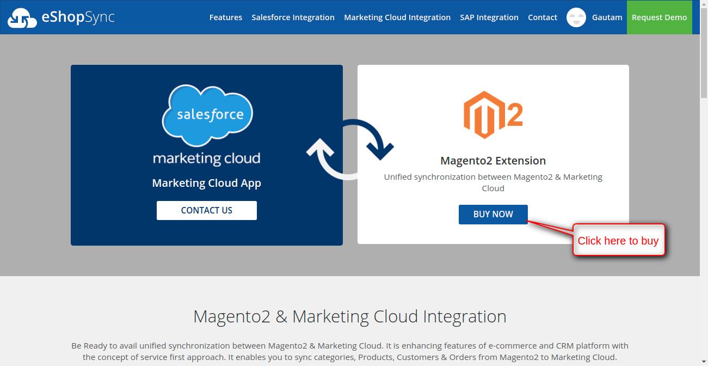Click 'Magento2 & Marketing Cloud Integration' section heading
The image size is (708, 366).
point(349,316)
